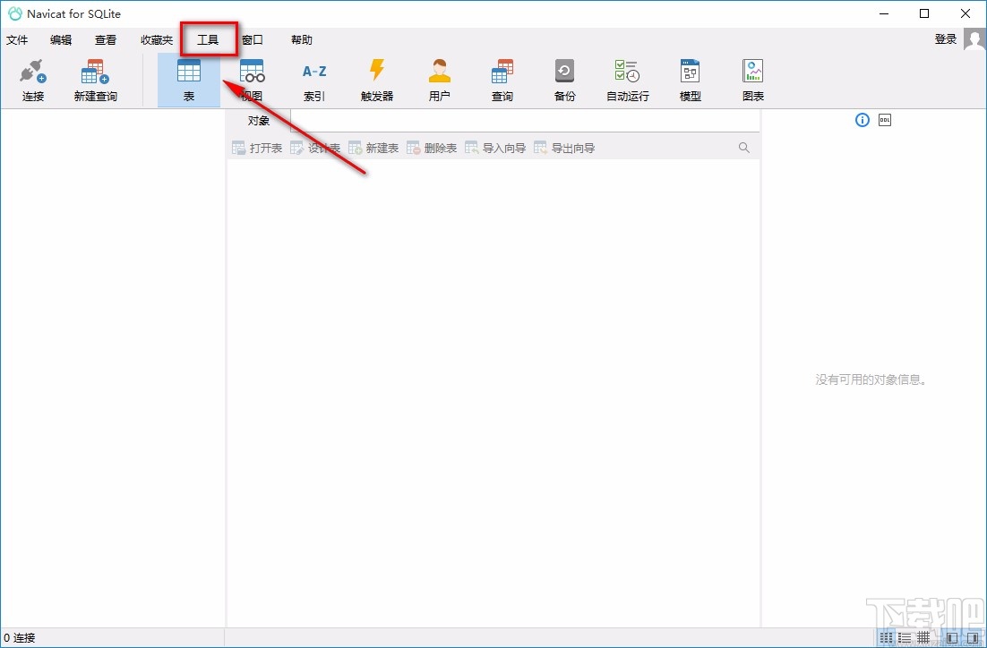This screenshot has width=987, height=648.
Task: Open the 图表 (Charts) section
Action: pos(753,81)
